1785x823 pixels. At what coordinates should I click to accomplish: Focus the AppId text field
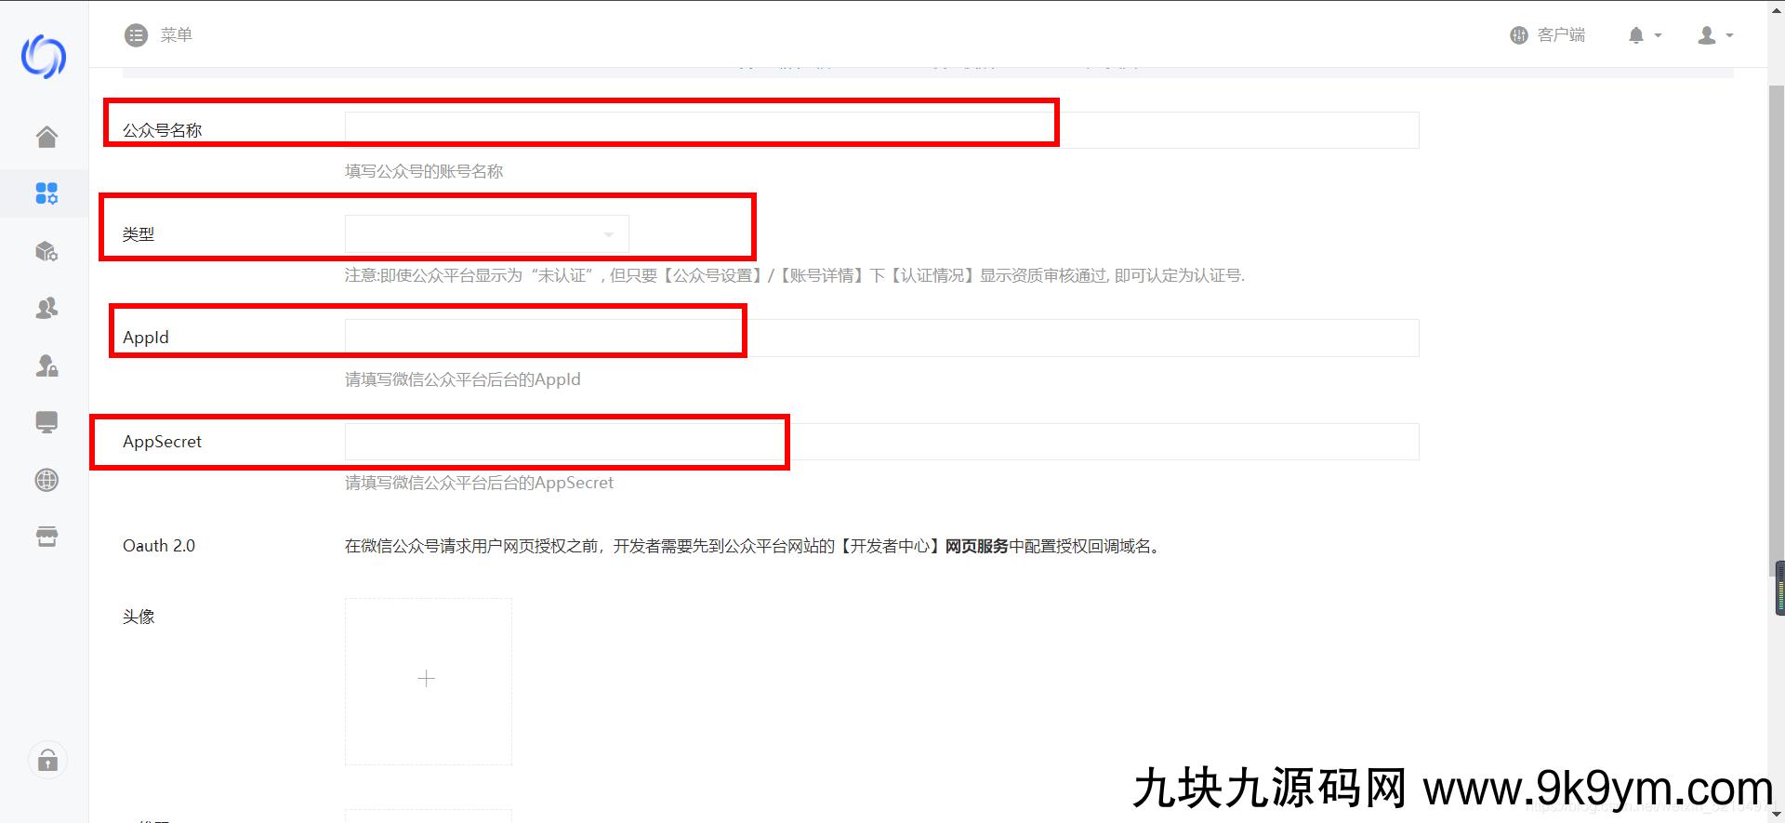pos(880,338)
